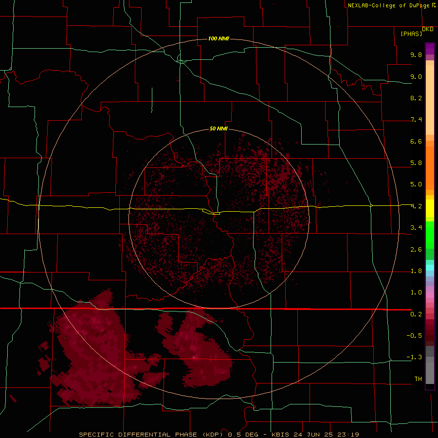Viewport: 438px width, 438px height.
Task: Pick the yellow segment of the color bar
Action: pyautogui.click(x=430, y=208)
